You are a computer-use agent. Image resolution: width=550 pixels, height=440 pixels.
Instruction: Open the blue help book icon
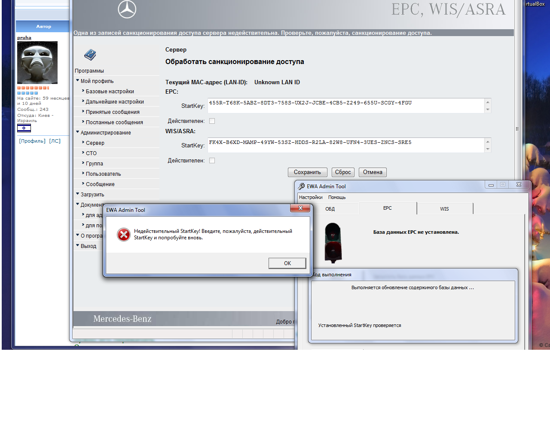[90, 55]
